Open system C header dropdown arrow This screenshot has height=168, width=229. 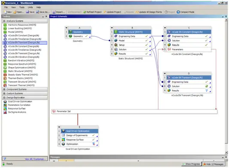tap(165, 28)
